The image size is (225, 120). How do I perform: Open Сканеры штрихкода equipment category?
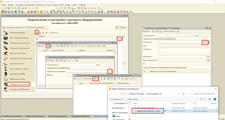(x=18, y=32)
